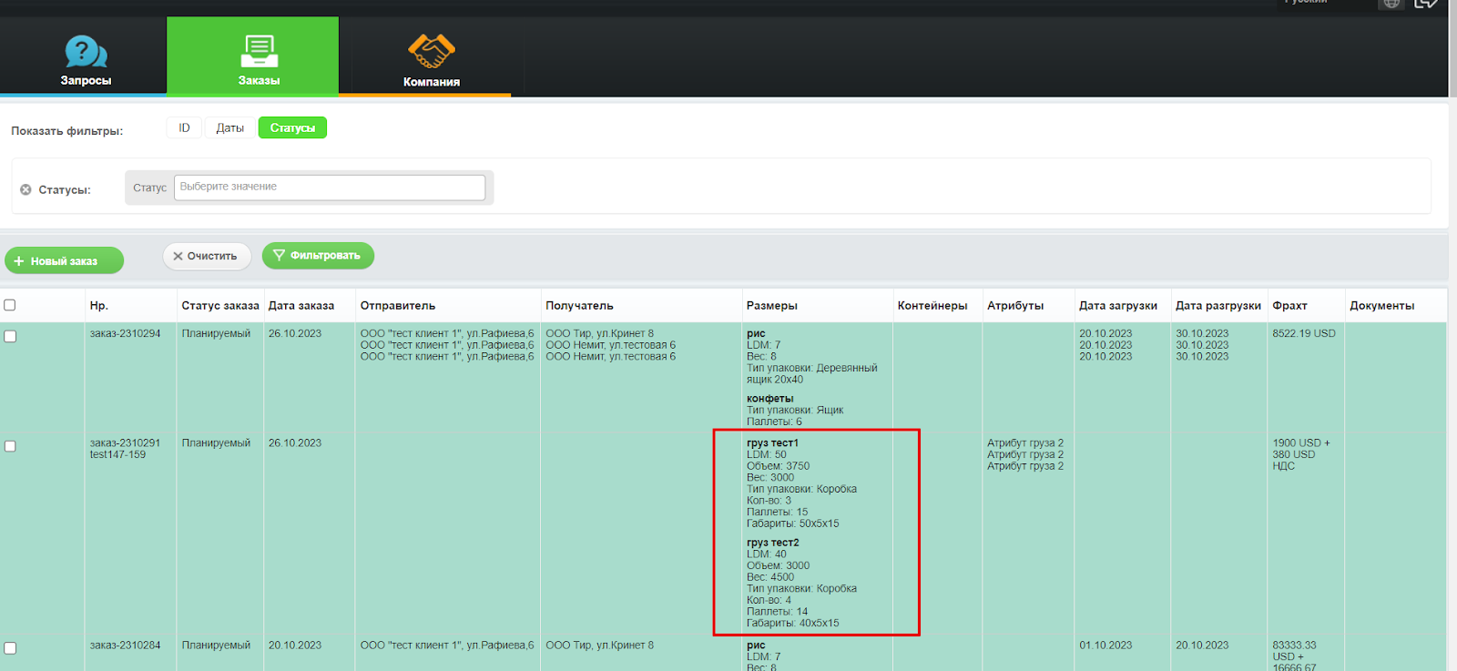The height and width of the screenshot is (671, 1457).
Task: Toggle the Статусы filter off
Action: point(292,128)
